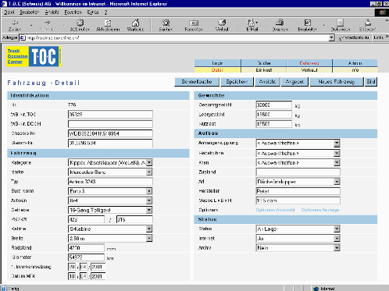Click the Bild button
The width and height of the screenshot is (389, 291).
[371, 82]
